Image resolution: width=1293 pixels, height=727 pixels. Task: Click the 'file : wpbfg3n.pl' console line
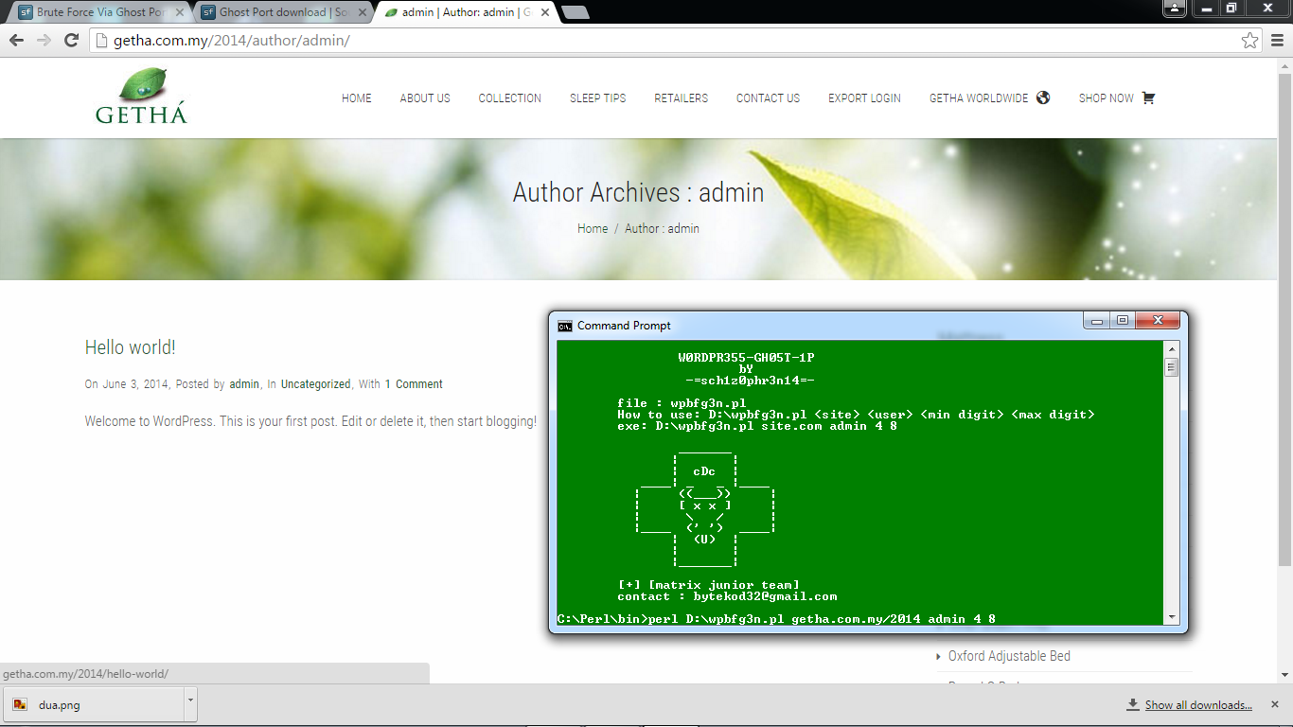[x=682, y=403]
